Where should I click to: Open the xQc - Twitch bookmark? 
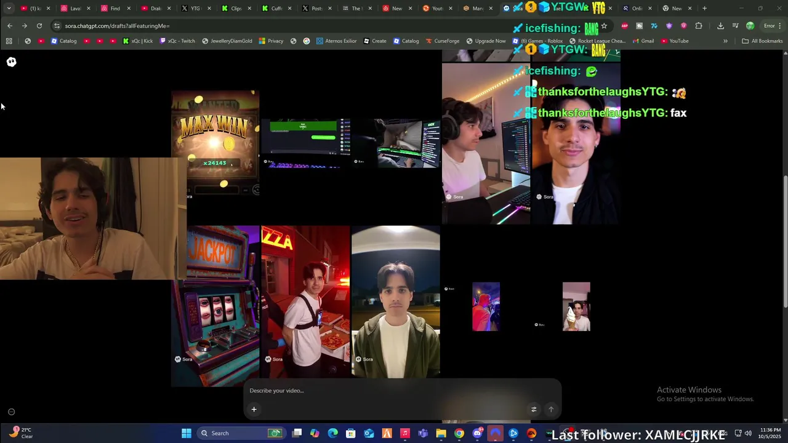(177, 41)
